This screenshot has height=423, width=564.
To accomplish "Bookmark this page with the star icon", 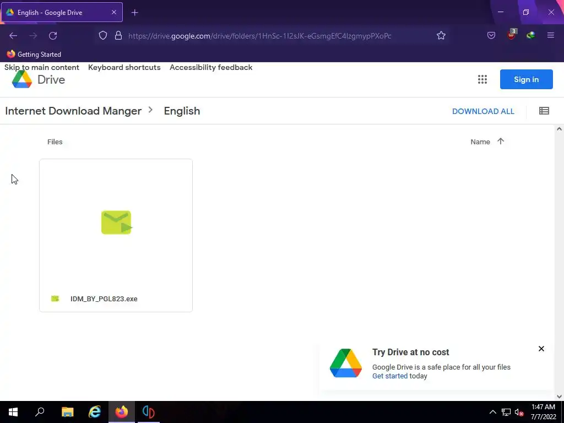I will click(x=441, y=35).
